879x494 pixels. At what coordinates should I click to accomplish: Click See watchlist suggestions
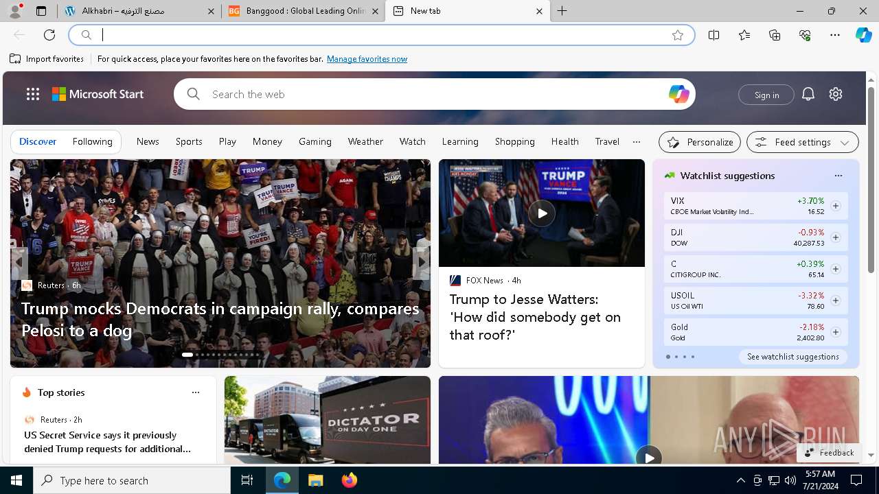tap(793, 357)
